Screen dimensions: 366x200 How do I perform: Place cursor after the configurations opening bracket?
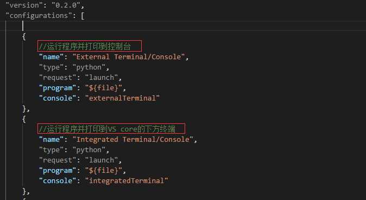[x=84, y=16]
